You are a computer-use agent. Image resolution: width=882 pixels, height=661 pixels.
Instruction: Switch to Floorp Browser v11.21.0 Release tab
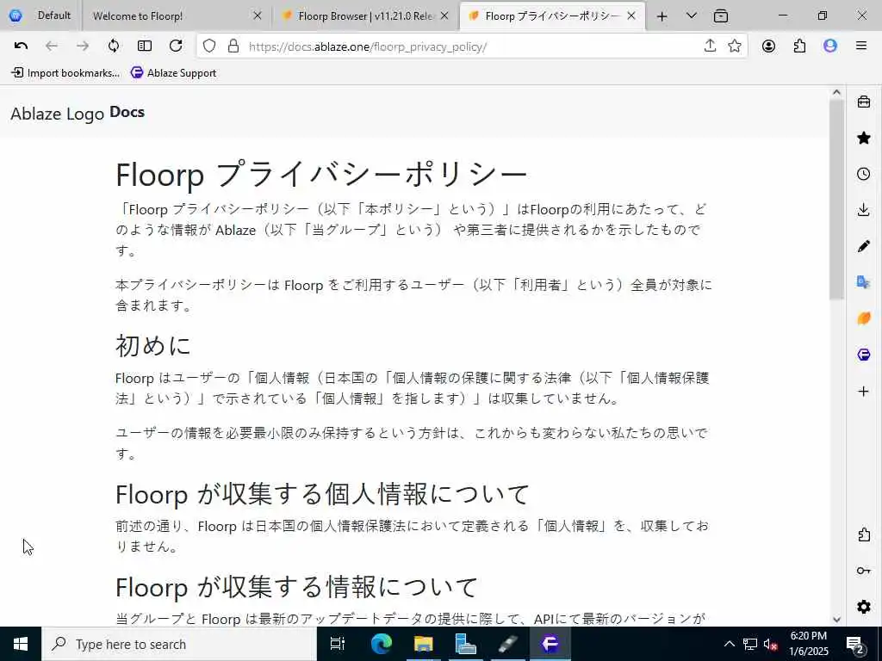click(365, 16)
